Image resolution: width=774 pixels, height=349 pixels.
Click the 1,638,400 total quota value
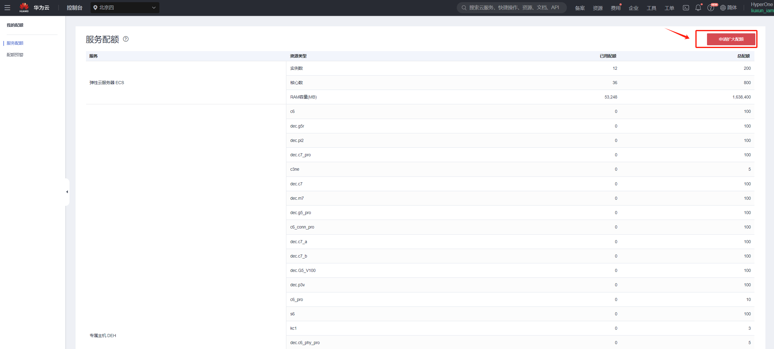click(742, 97)
